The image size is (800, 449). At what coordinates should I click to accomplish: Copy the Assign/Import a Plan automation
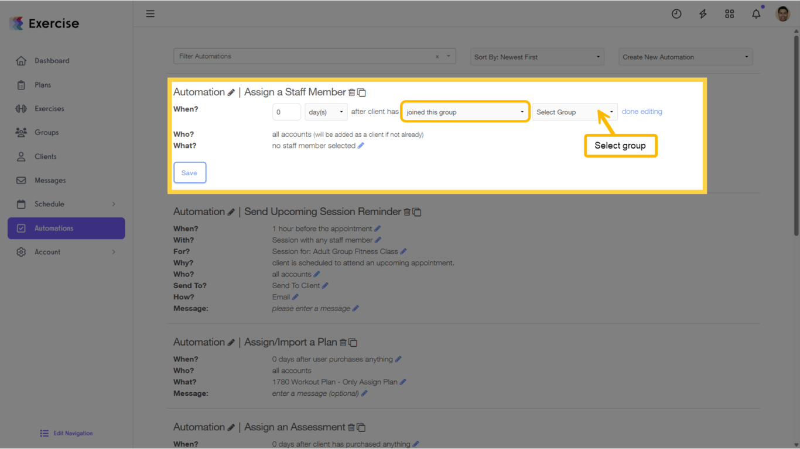[352, 342]
